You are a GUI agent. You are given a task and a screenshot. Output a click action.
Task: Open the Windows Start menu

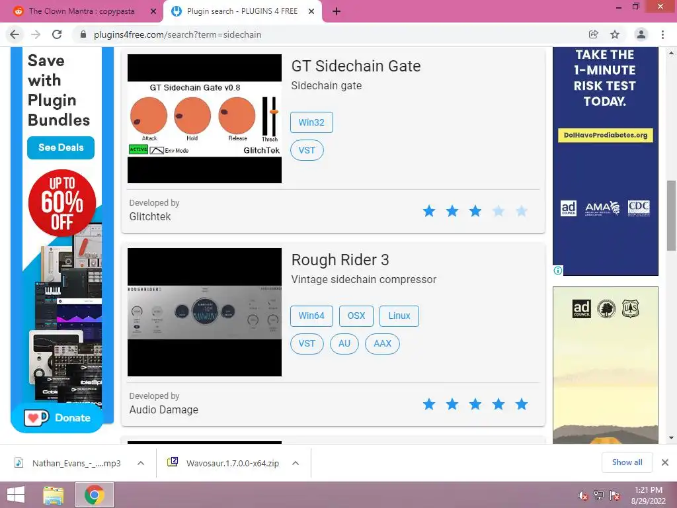(16, 495)
